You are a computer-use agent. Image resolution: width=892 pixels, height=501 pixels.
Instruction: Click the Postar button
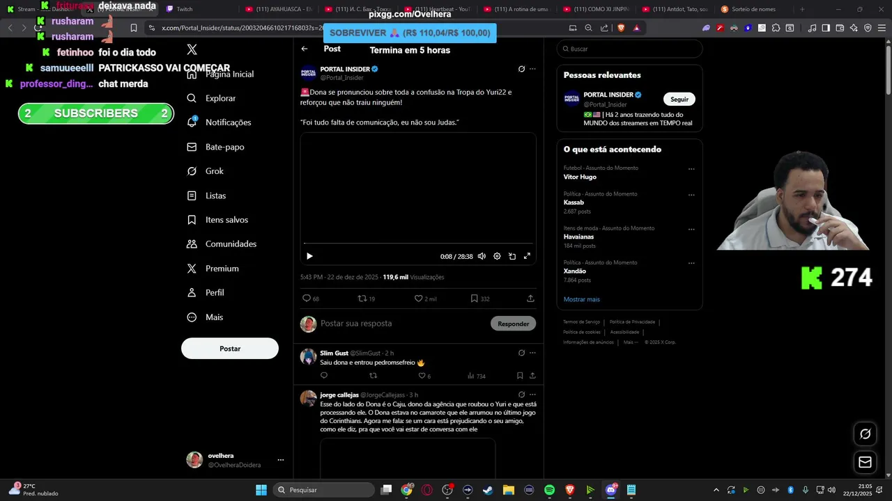coord(230,349)
